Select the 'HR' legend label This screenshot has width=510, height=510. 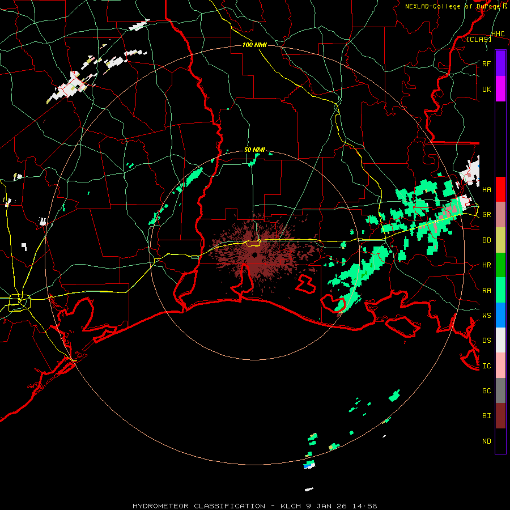click(x=486, y=265)
